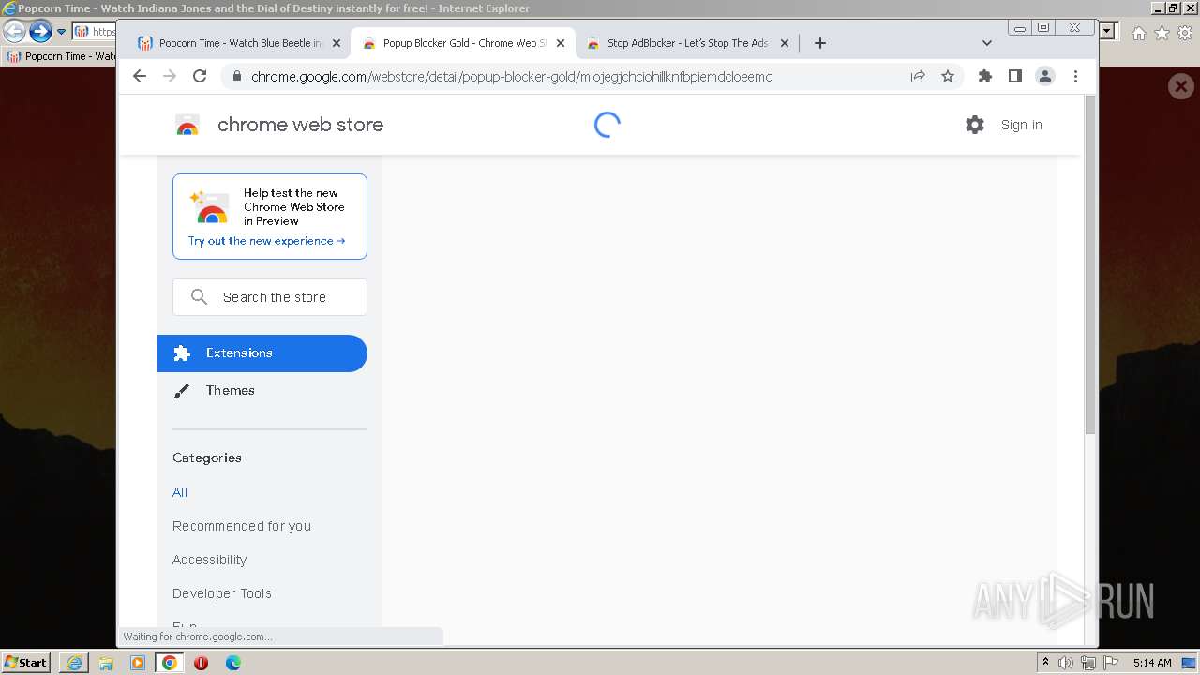This screenshot has height=675, width=1200.
Task: Click the 5:14 AM system clock
Action: 1152,663
